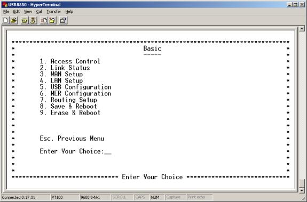Image resolution: width=307 pixels, height=202 pixels.
Task: Click the HyperTerminal title bar app icon
Action: point(4,4)
